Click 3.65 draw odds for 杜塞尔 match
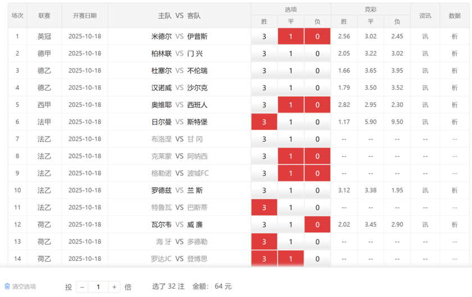This screenshot has height=297, width=472. 370,71
